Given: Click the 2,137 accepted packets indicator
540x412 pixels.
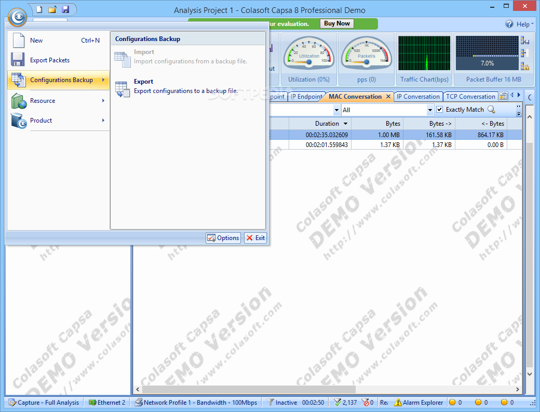Looking at the screenshot, I should point(345,402).
